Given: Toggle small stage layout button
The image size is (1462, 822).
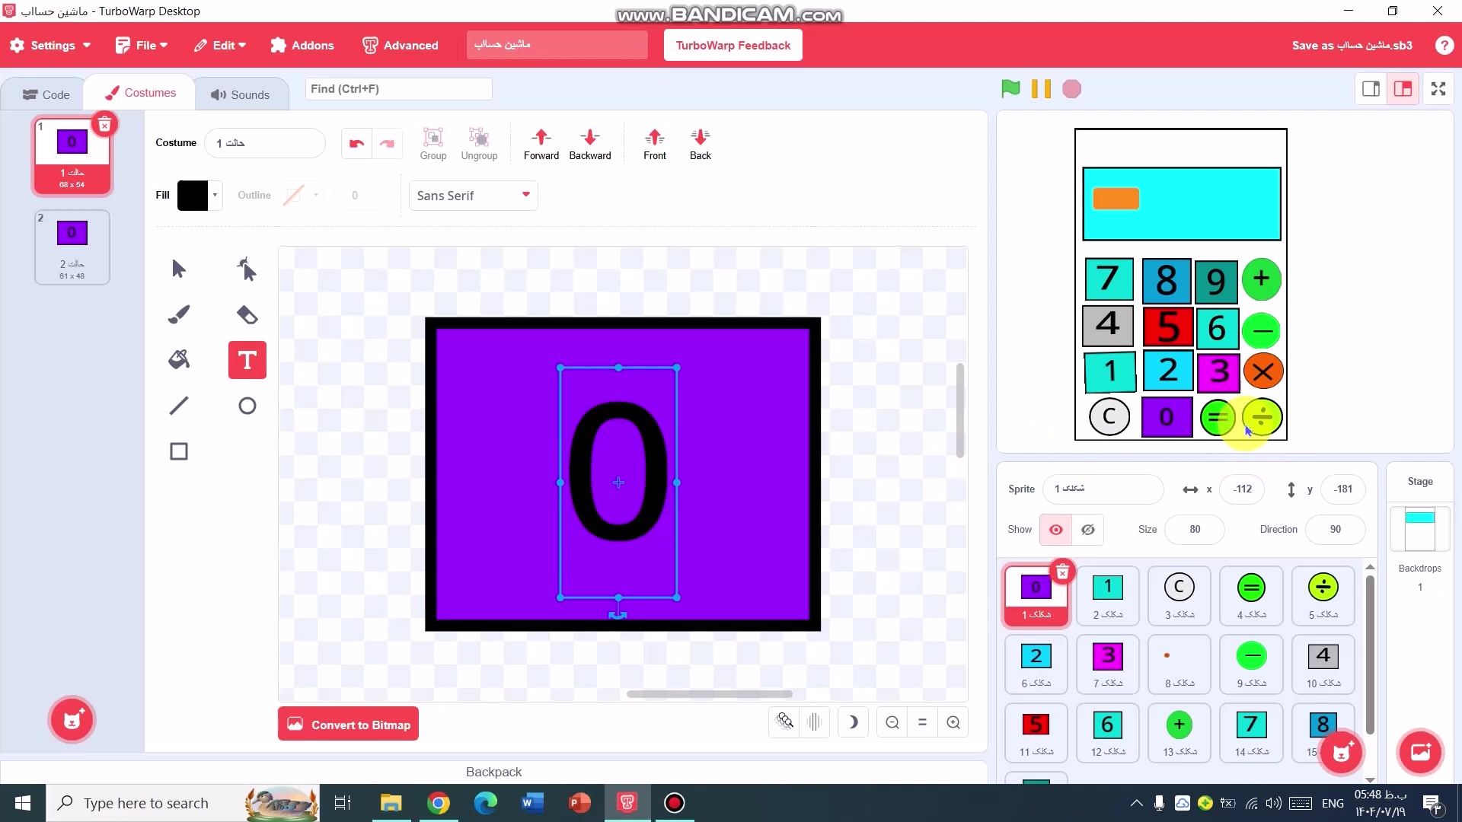Looking at the screenshot, I should coord(1371,89).
